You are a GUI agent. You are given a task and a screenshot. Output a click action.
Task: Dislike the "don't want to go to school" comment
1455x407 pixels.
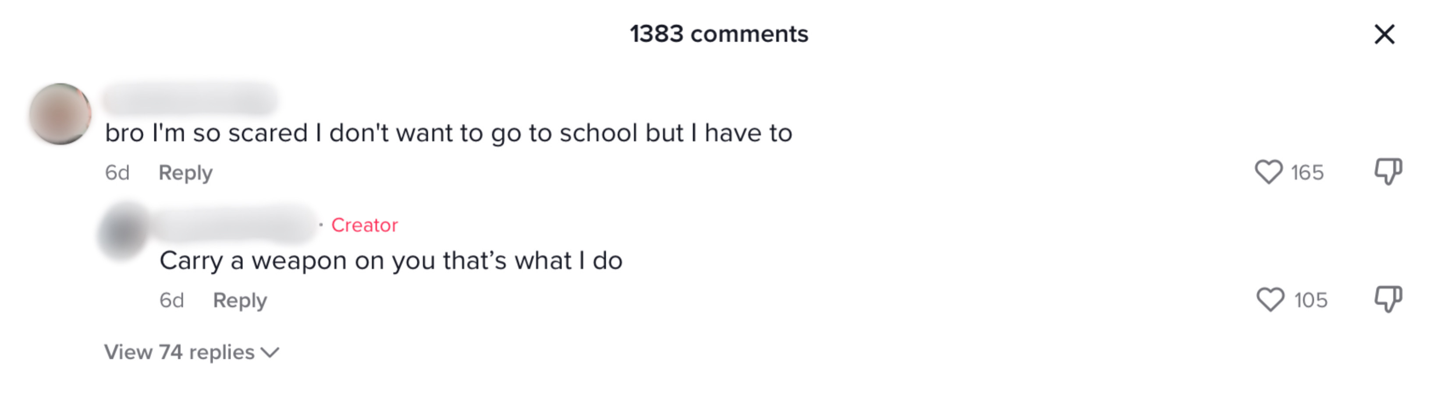coord(1388,171)
